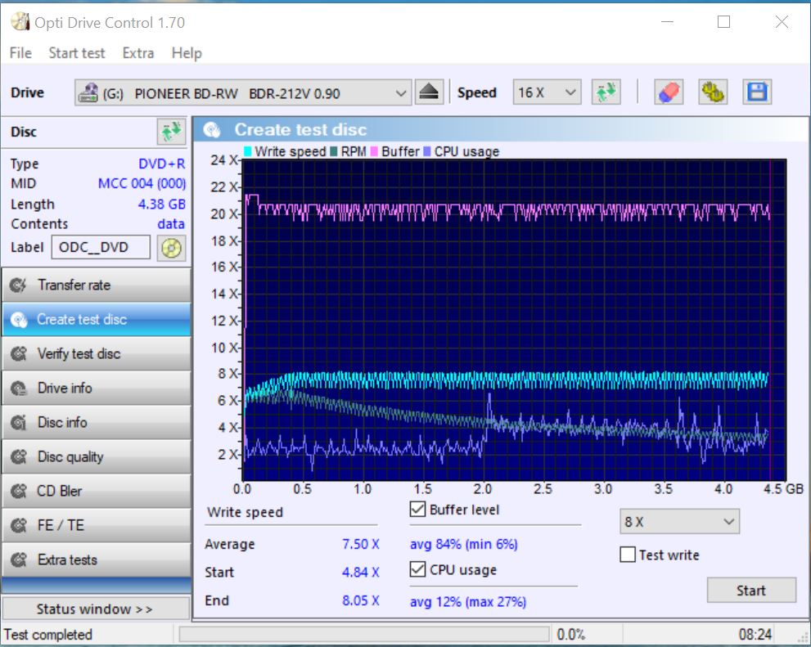Click the eject disc icon
Image resolution: width=811 pixels, height=647 pixels.
[429, 92]
